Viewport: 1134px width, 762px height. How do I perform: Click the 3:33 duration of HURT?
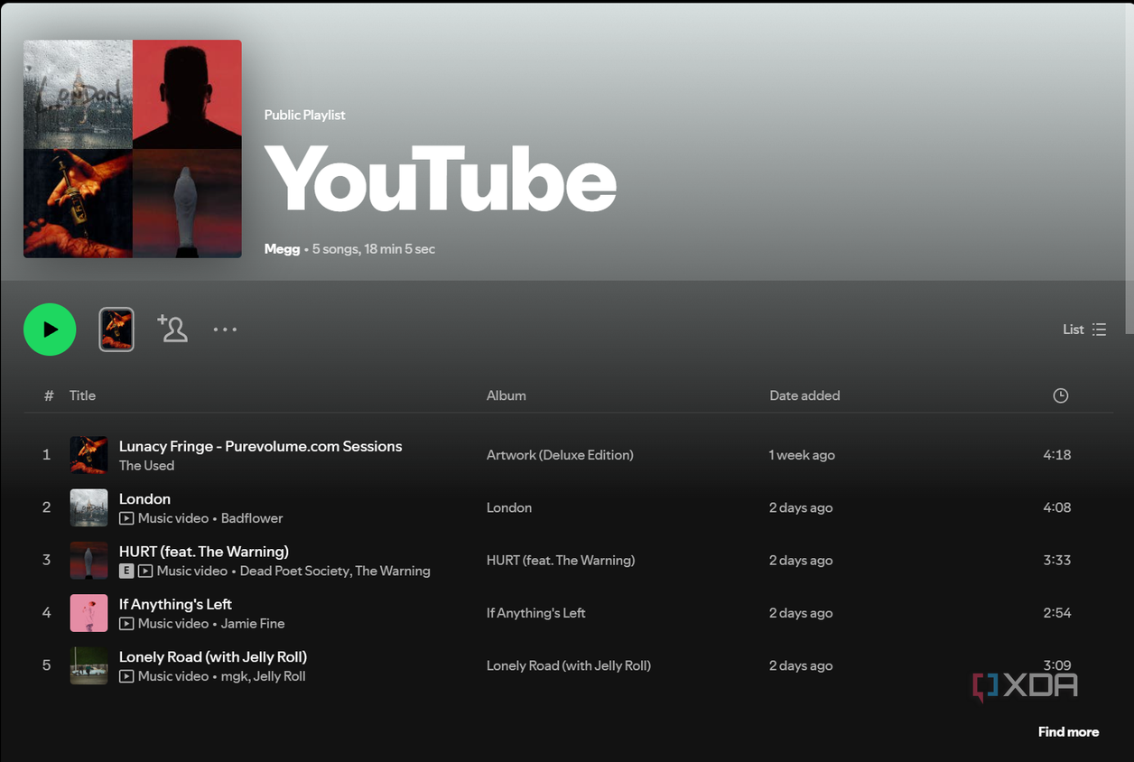[x=1057, y=560]
